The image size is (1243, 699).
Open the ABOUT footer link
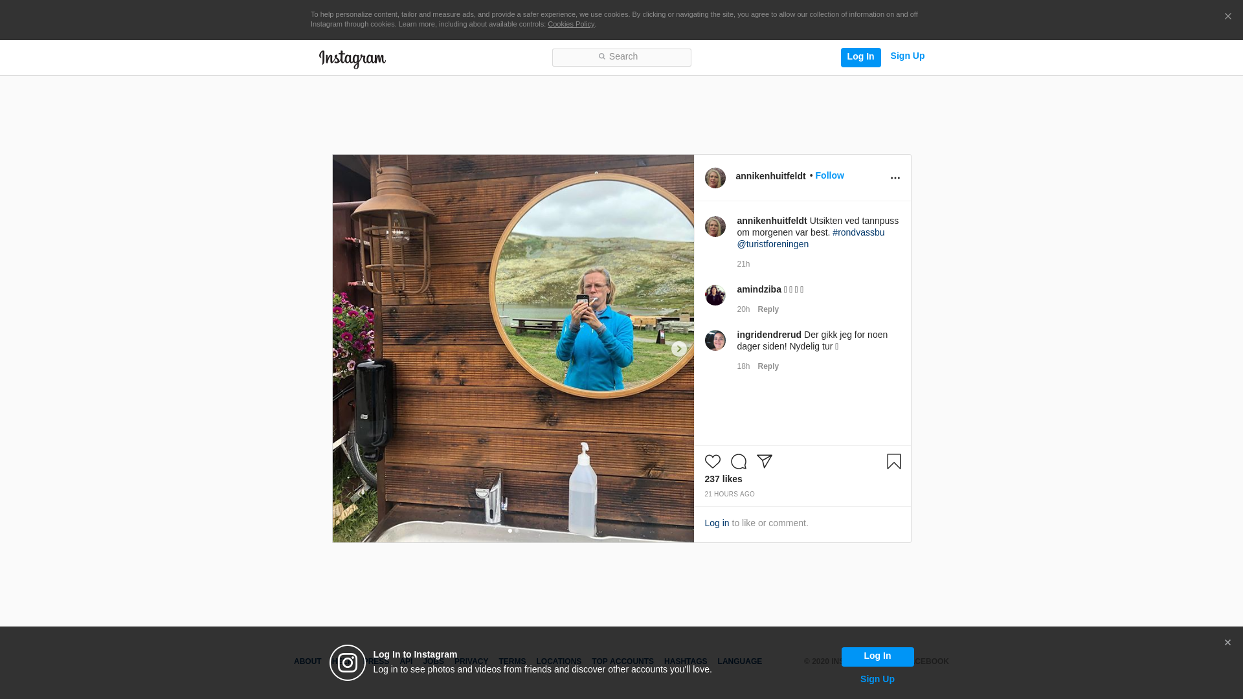307,661
